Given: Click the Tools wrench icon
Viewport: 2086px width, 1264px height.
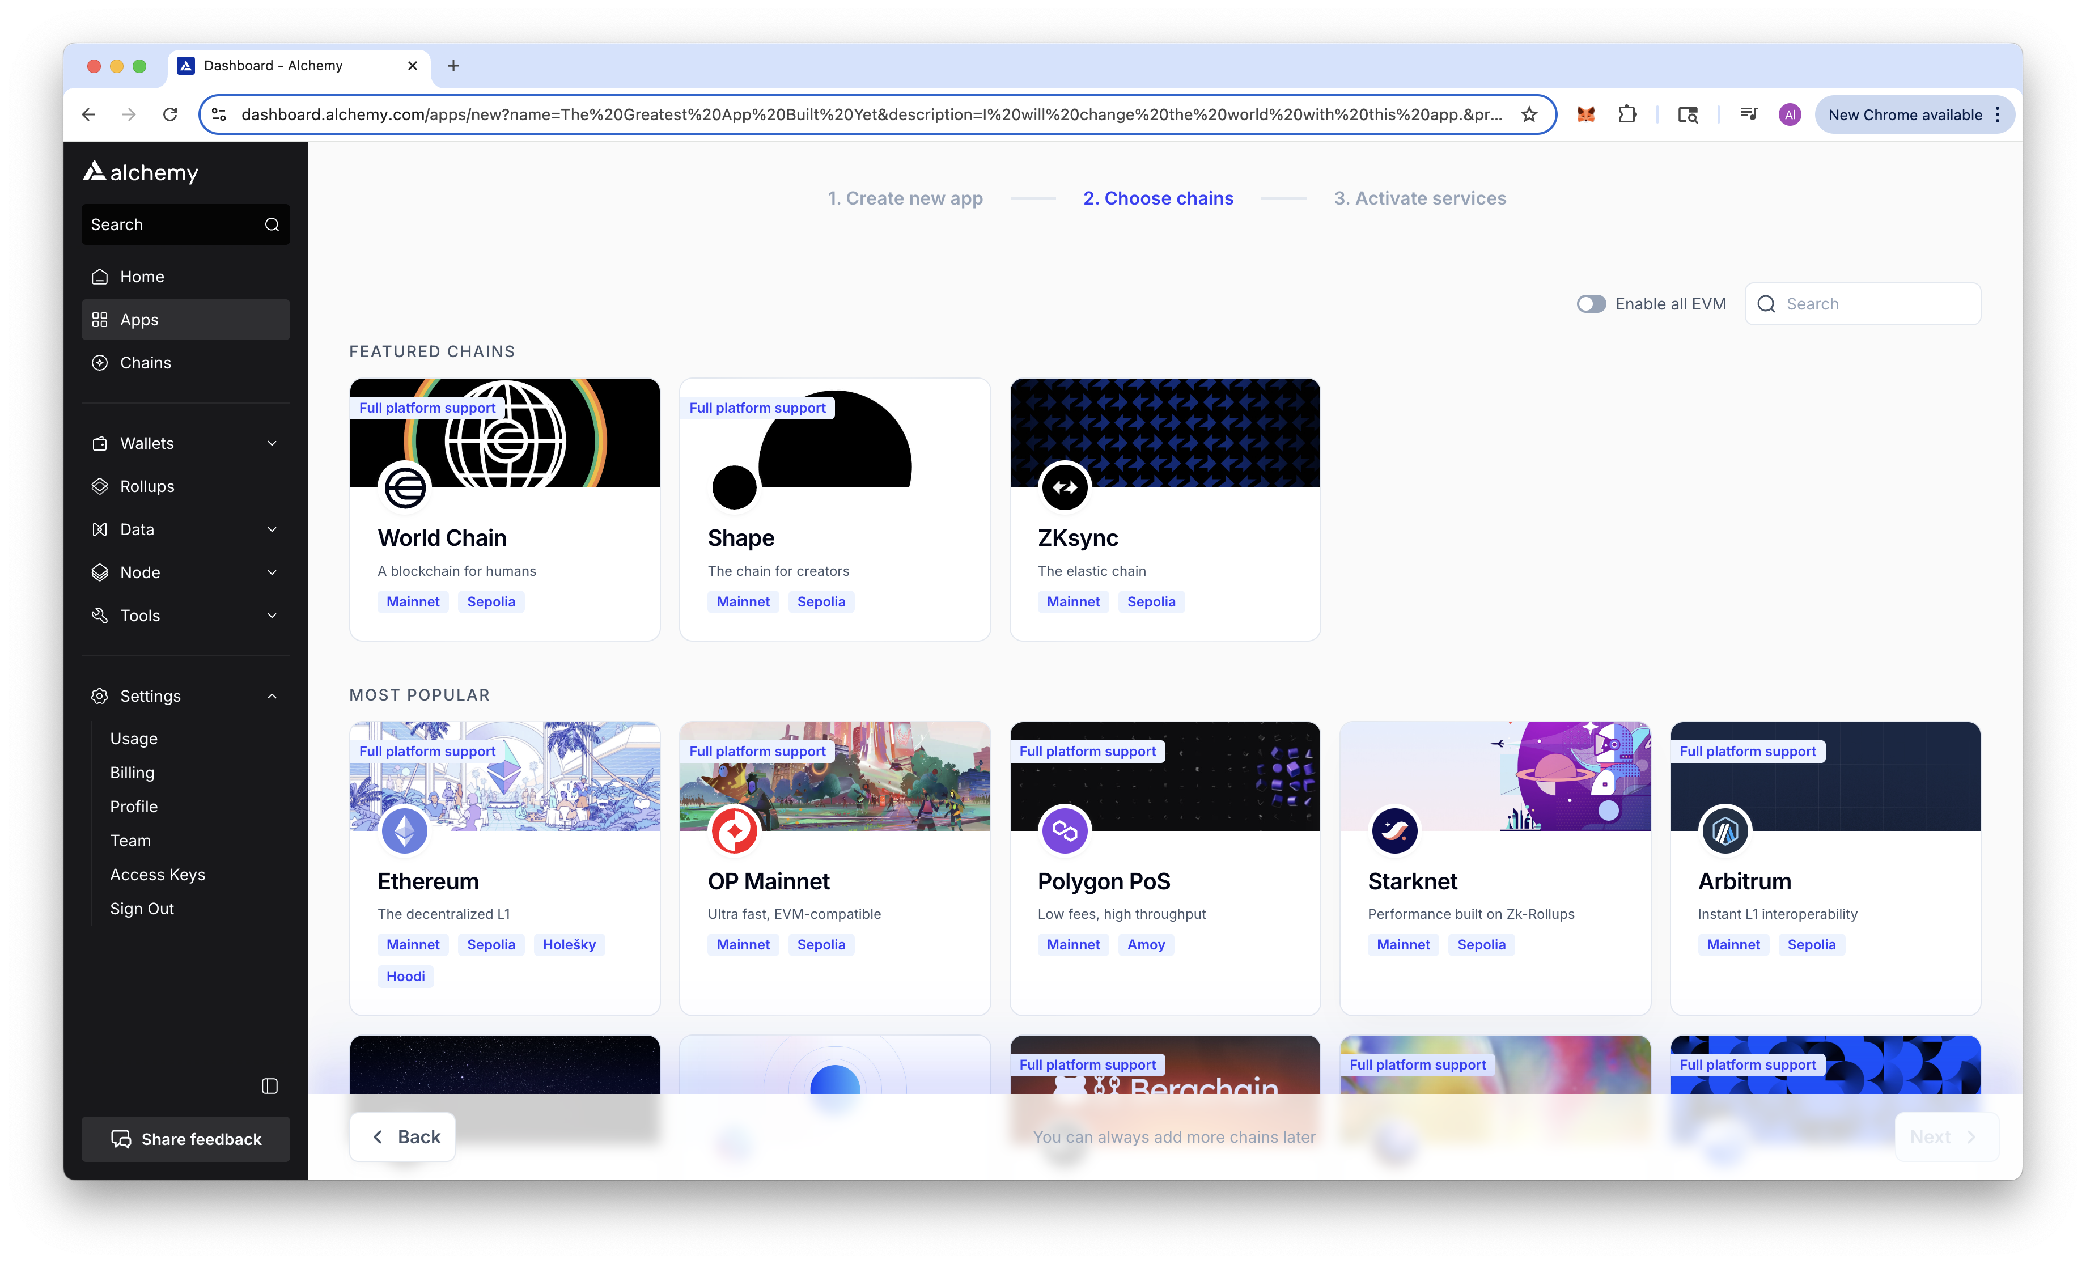Looking at the screenshot, I should [100, 616].
